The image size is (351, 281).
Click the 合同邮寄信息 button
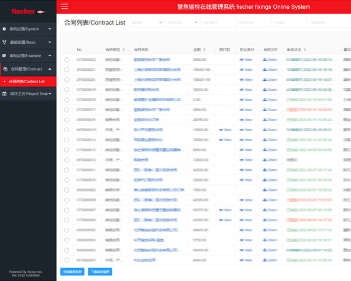72,272
